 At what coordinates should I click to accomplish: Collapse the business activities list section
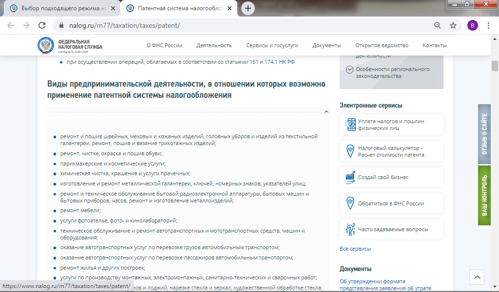click(x=326, y=112)
